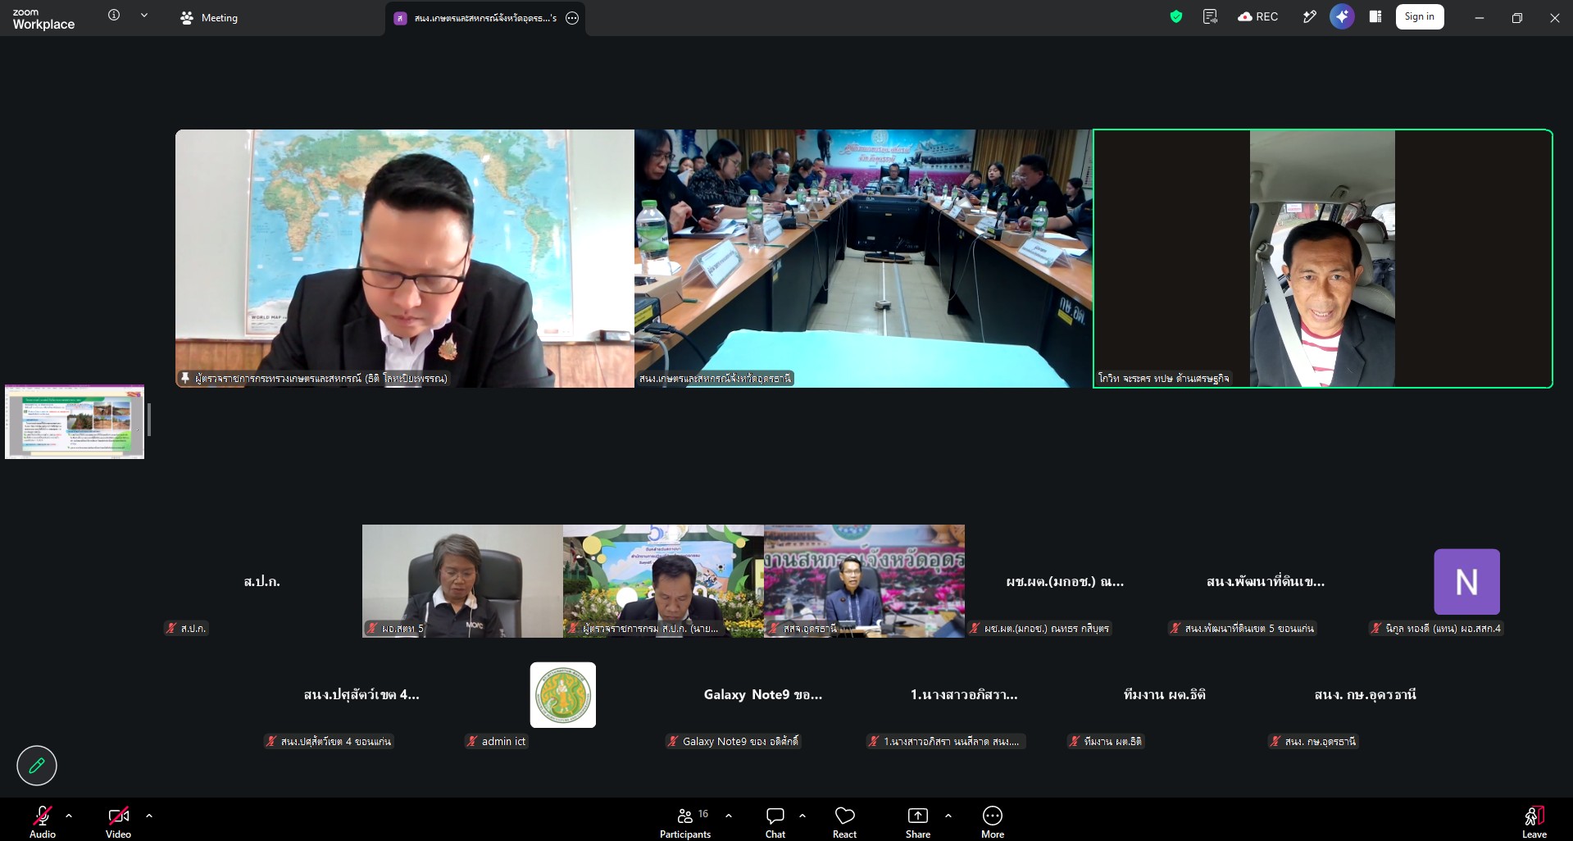Screen dimensions: 1573x841
Task: Click the ส.ป.ก. participant tile
Action: [x=261, y=581]
